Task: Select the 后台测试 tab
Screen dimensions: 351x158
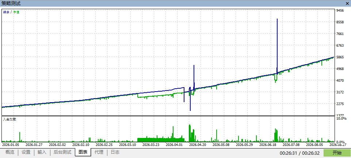Action: point(62,152)
